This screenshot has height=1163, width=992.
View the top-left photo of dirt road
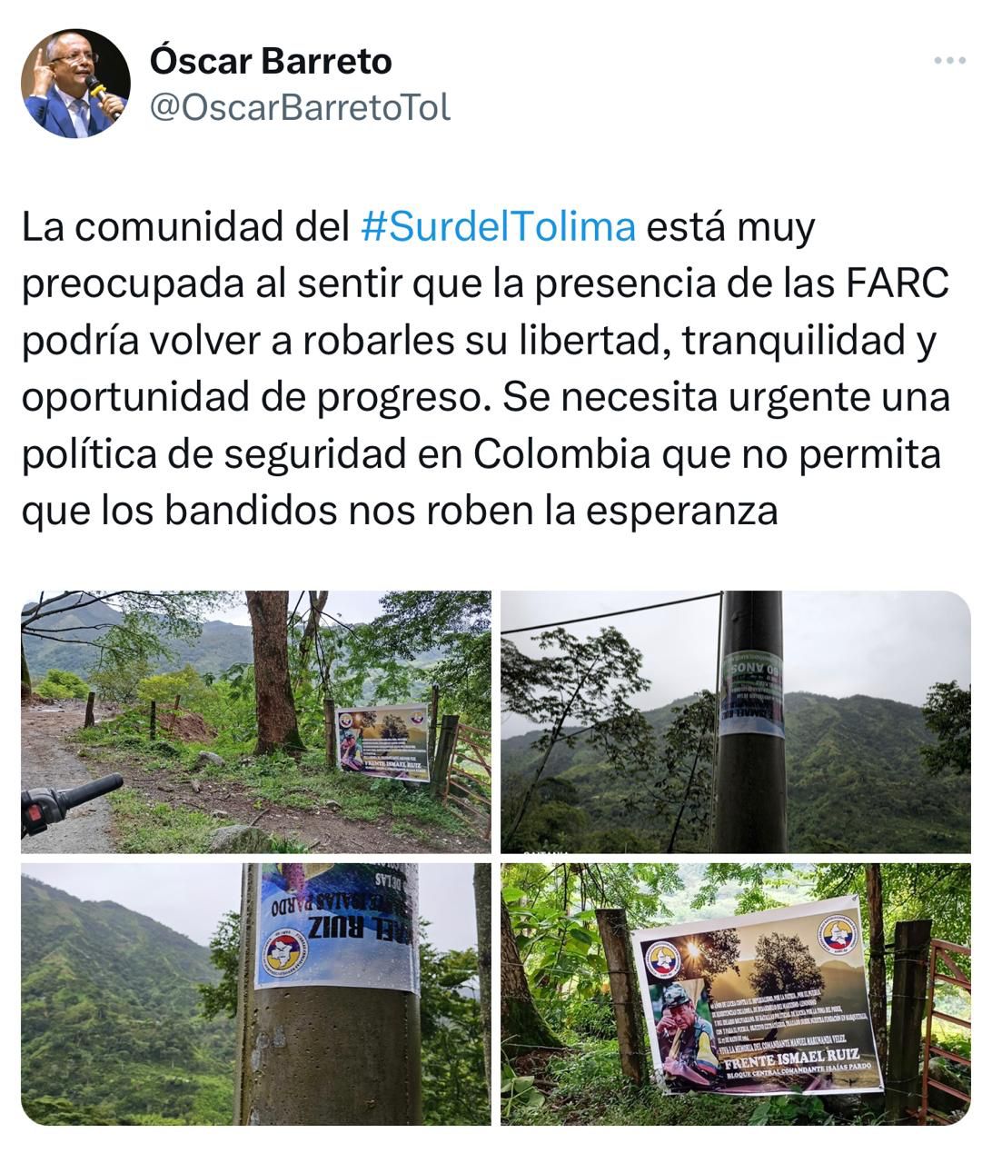[256, 721]
